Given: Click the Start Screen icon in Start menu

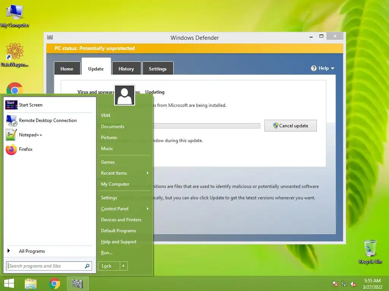Looking at the screenshot, I should [x=11, y=105].
